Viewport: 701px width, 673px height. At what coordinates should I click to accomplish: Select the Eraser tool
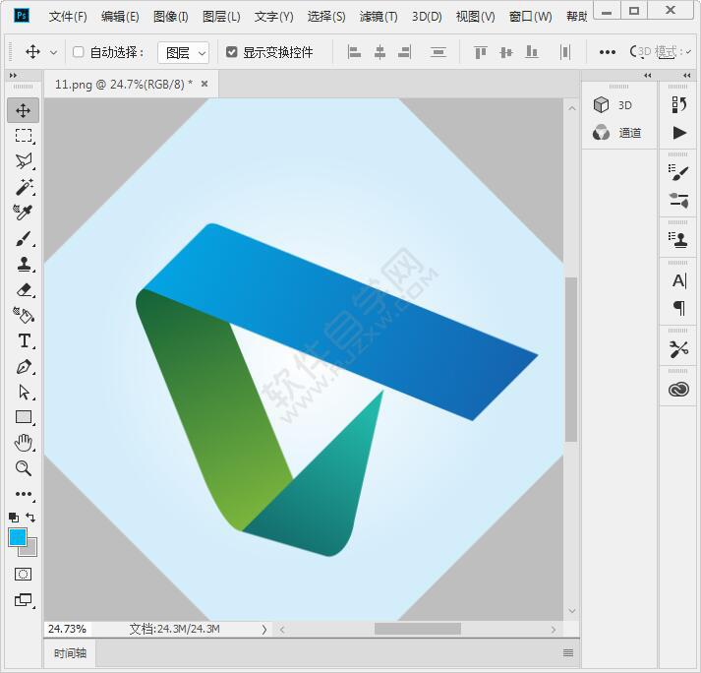24,289
